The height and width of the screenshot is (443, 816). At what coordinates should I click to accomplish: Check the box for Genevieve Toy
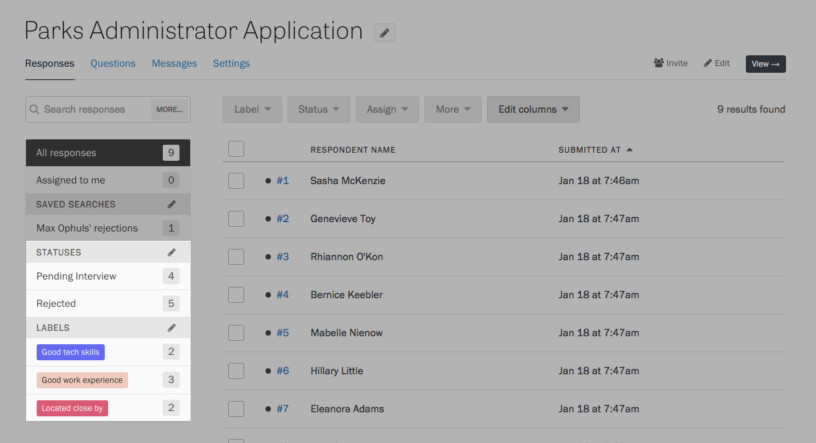point(236,219)
